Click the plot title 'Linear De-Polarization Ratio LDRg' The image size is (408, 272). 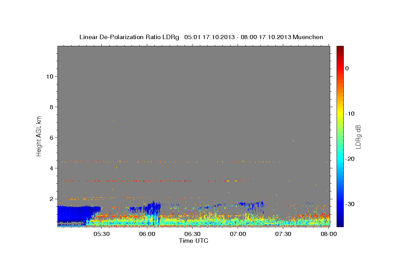pyautogui.click(x=129, y=37)
